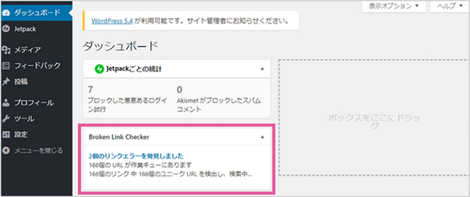Click the blocked login attempts count 7
470x197 pixels.
(x=90, y=90)
